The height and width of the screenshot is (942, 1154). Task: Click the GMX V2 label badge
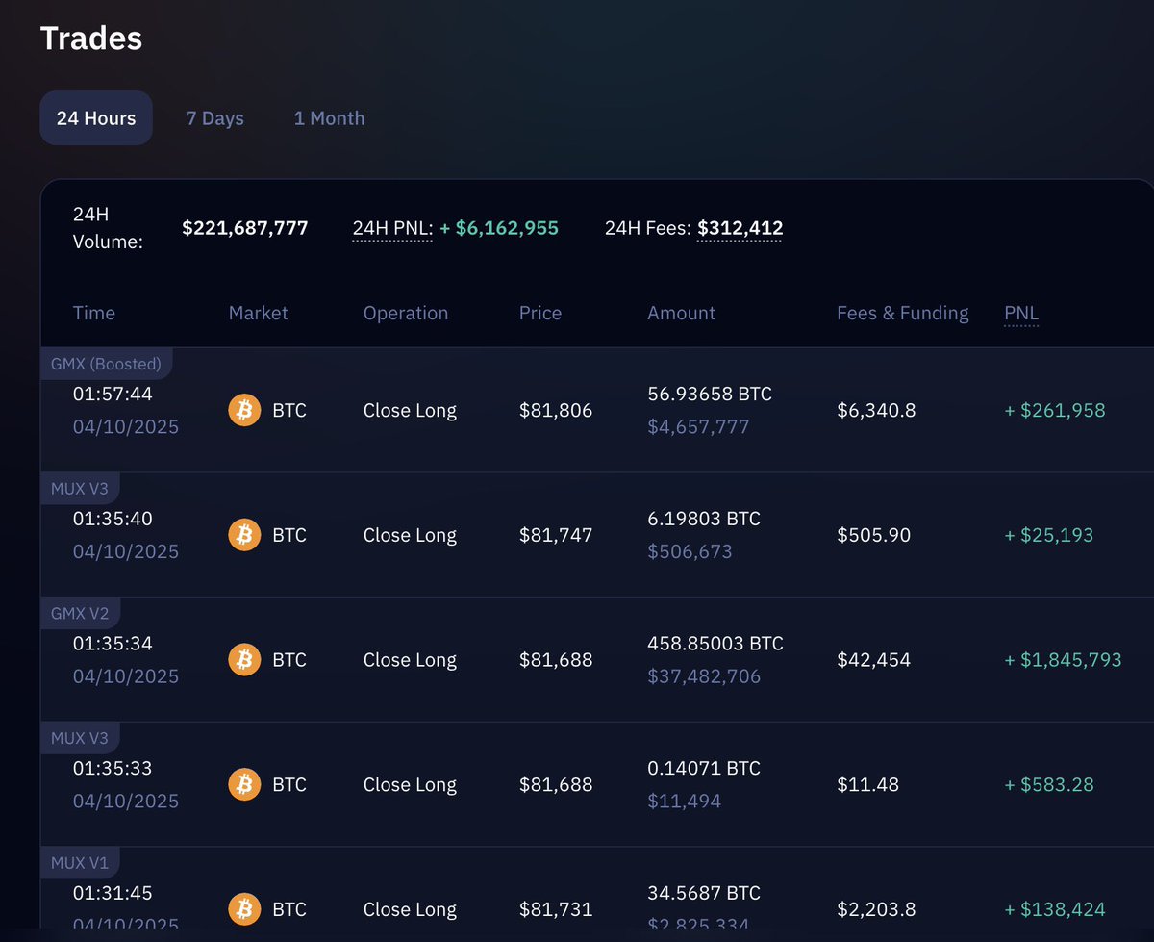(81, 613)
